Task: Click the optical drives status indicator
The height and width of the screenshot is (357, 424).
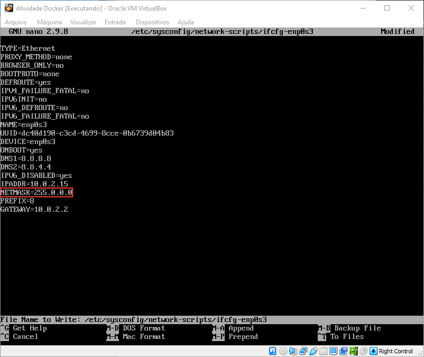Action: (282, 351)
